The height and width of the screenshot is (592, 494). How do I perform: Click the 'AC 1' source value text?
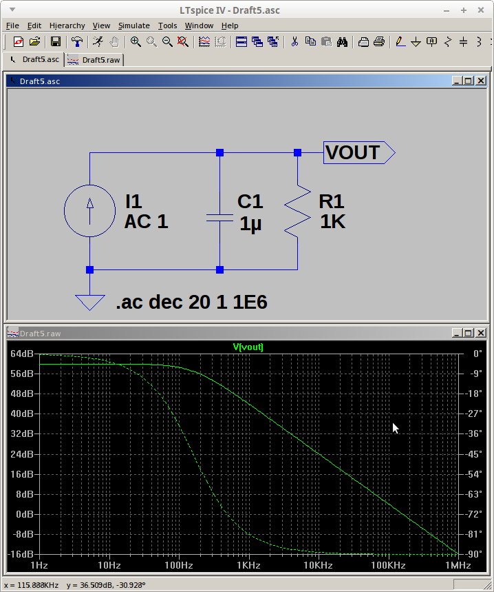click(146, 221)
